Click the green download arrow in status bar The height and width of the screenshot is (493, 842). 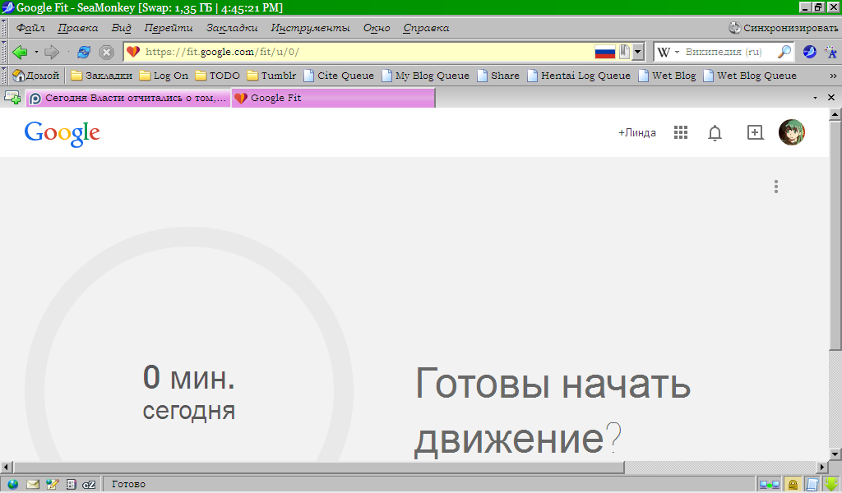[831, 484]
